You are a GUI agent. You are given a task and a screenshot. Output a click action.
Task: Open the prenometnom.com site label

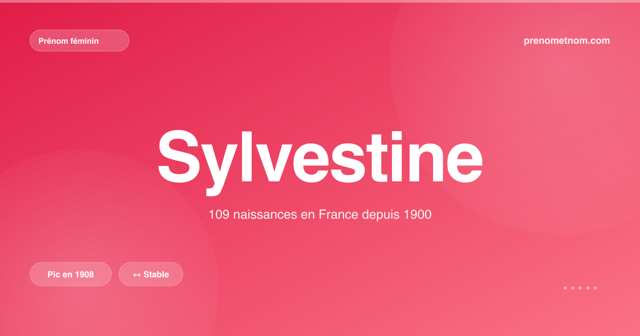coord(567,41)
